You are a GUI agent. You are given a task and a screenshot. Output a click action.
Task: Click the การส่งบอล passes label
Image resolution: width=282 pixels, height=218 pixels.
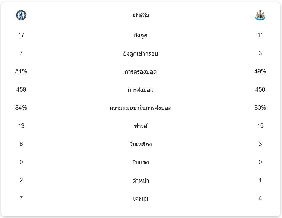[141, 90]
